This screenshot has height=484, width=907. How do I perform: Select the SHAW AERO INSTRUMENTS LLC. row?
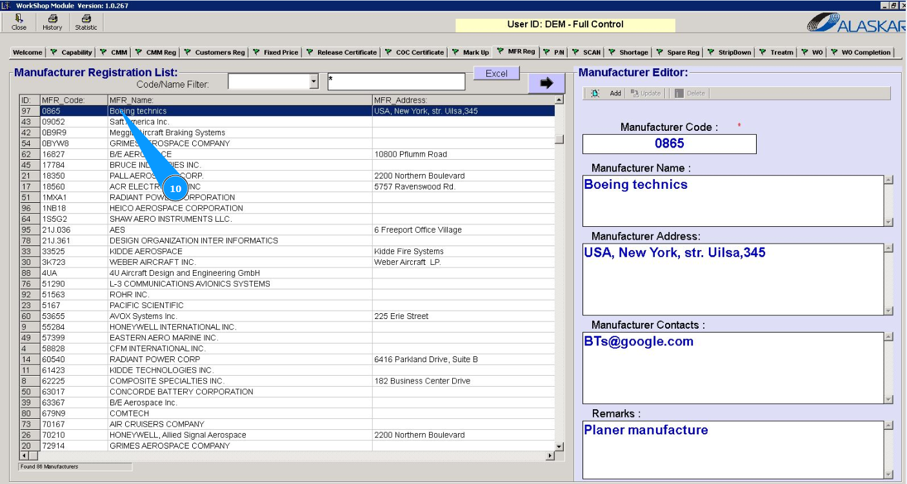tap(287, 219)
